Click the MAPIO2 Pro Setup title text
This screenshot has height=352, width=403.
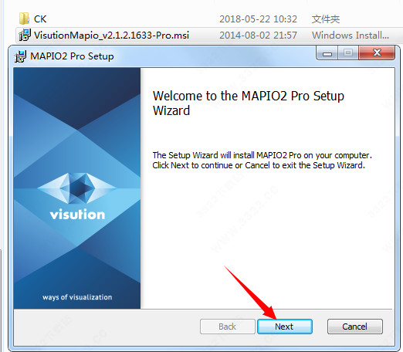tap(72, 56)
